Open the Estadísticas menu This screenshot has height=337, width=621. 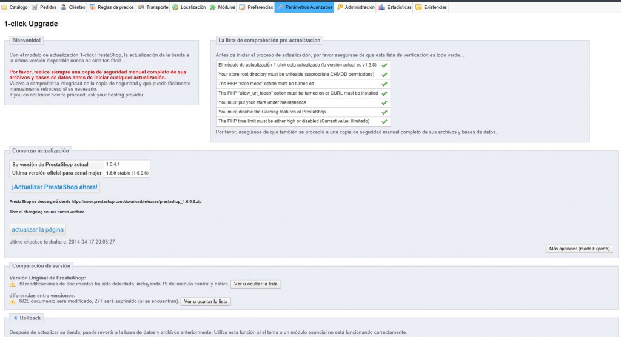click(x=395, y=7)
